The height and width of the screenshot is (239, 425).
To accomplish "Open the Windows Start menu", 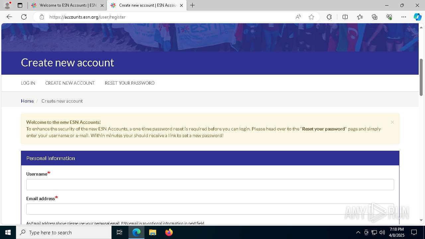I will 8,232.
